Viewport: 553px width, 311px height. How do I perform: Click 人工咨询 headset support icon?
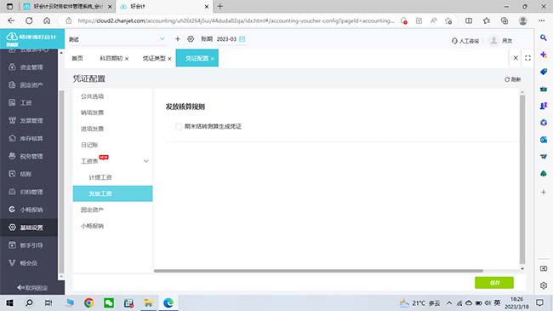coord(465,41)
